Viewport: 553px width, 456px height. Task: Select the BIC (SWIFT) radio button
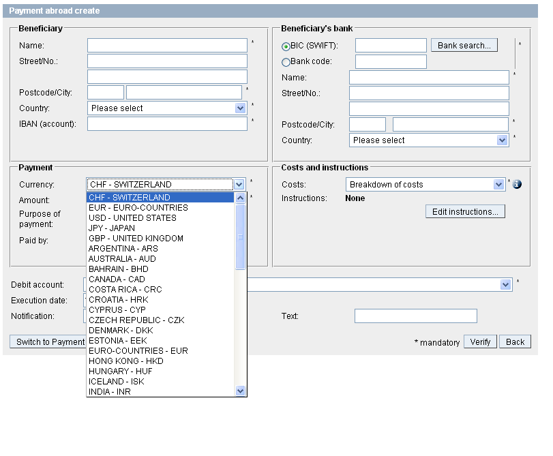[x=286, y=46]
